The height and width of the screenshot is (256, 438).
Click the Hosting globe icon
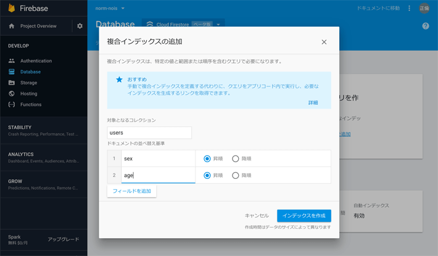(x=12, y=94)
